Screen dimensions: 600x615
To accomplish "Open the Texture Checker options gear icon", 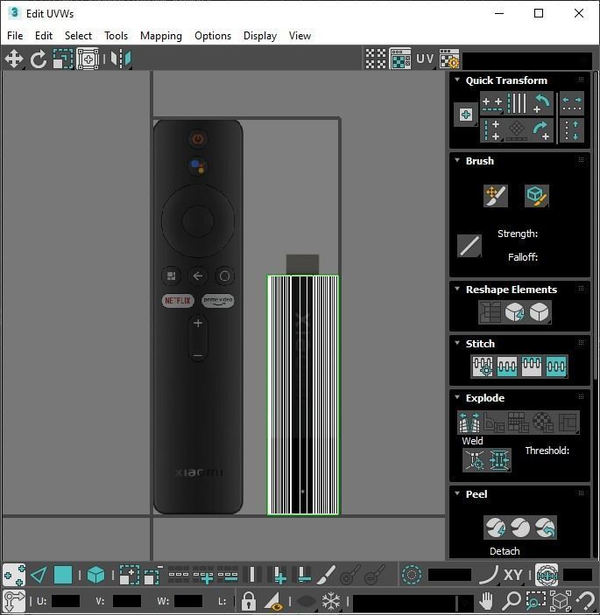I will pos(449,59).
